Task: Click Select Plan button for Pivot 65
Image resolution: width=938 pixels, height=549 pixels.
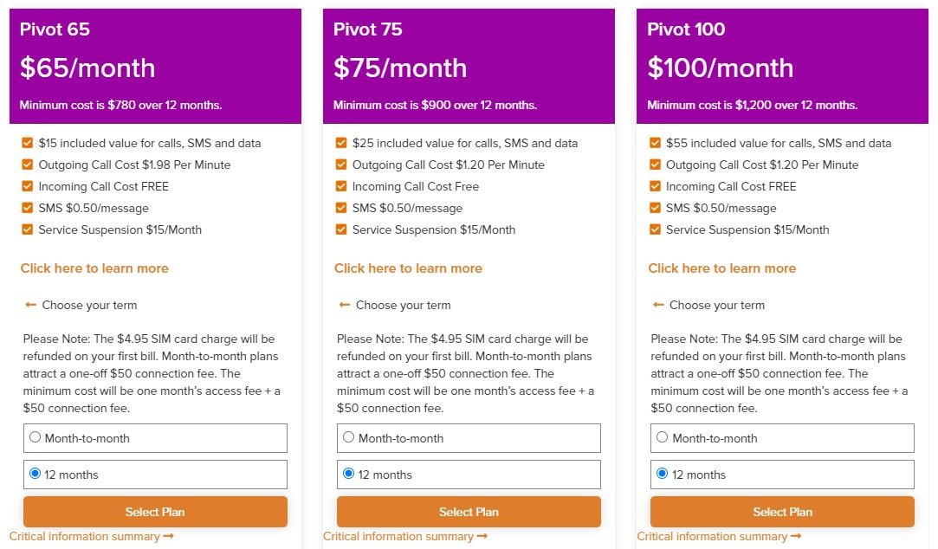Action: pos(155,512)
